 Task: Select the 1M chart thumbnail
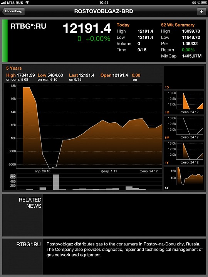point(184,103)
